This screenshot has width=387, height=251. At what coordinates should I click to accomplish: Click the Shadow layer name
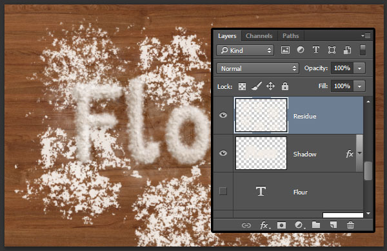[305, 154]
